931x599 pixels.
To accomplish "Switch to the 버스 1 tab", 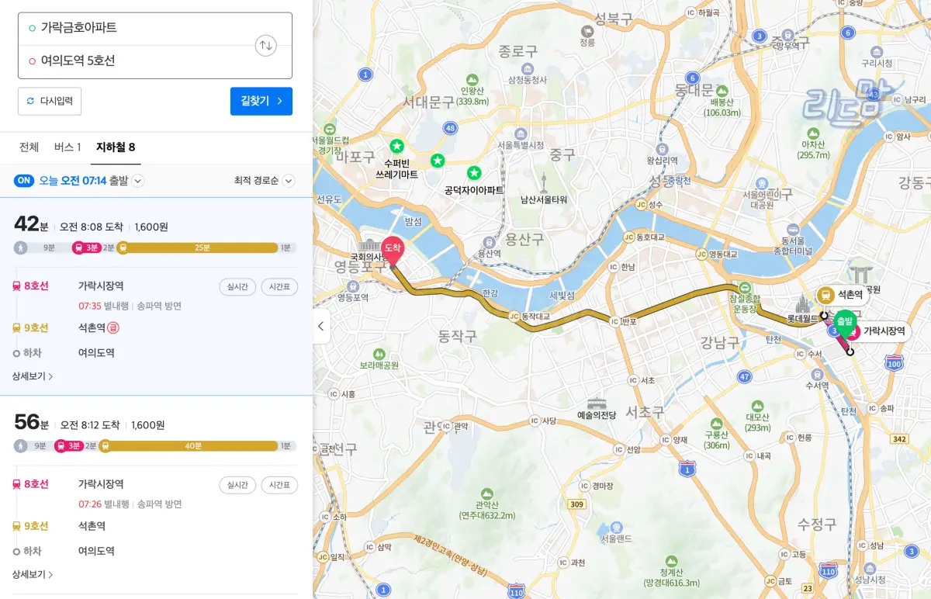I will [x=68, y=147].
